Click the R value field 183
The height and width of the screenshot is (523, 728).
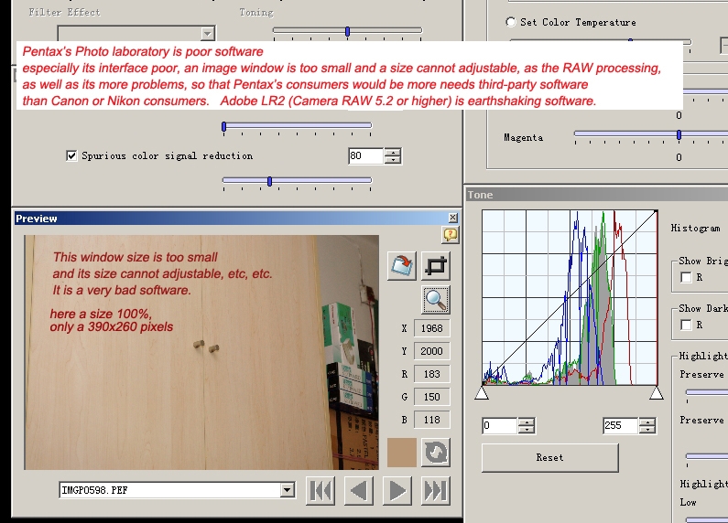coord(431,374)
